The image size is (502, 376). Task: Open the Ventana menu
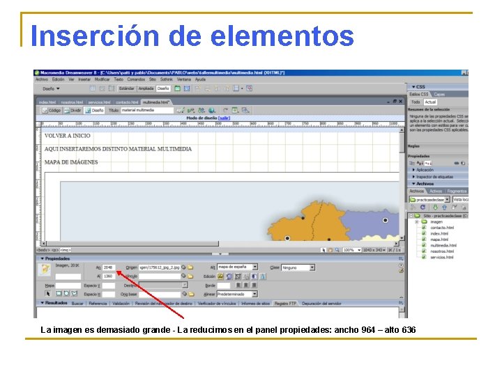click(x=184, y=79)
